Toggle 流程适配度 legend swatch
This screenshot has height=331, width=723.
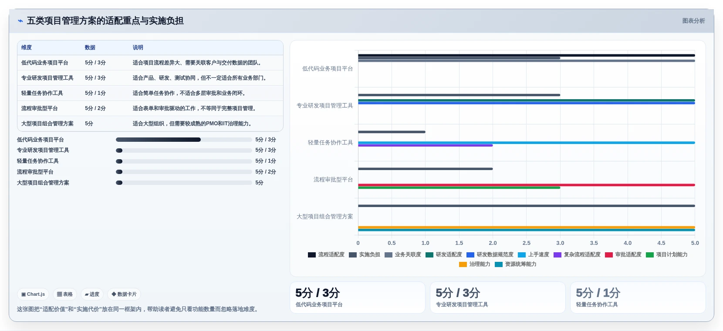click(x=312, y=255)
